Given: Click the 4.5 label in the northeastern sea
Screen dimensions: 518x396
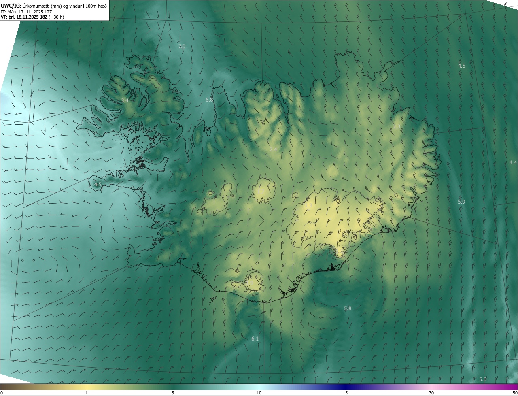Looking at the screenshot, I should pos(462,66).
